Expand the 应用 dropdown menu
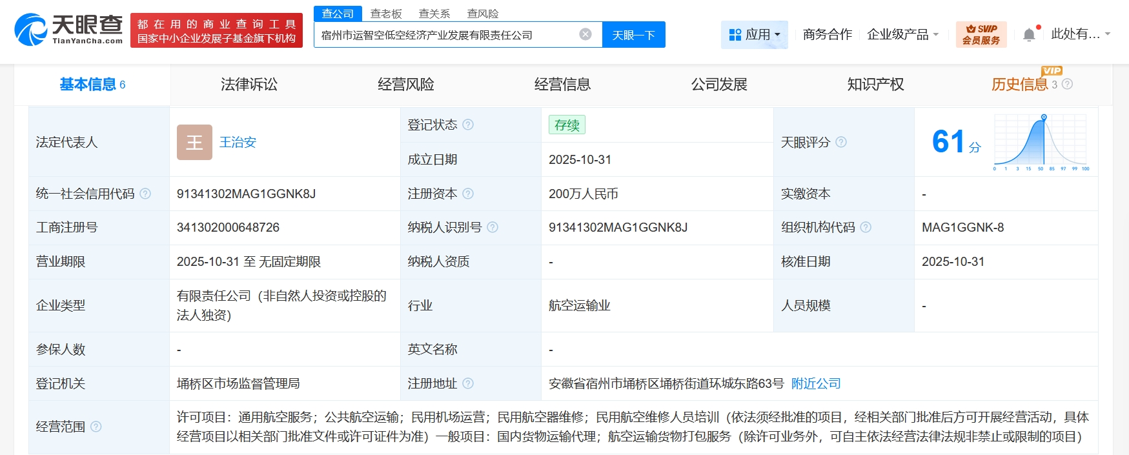The image size is (1129, 455). (754, 34)
